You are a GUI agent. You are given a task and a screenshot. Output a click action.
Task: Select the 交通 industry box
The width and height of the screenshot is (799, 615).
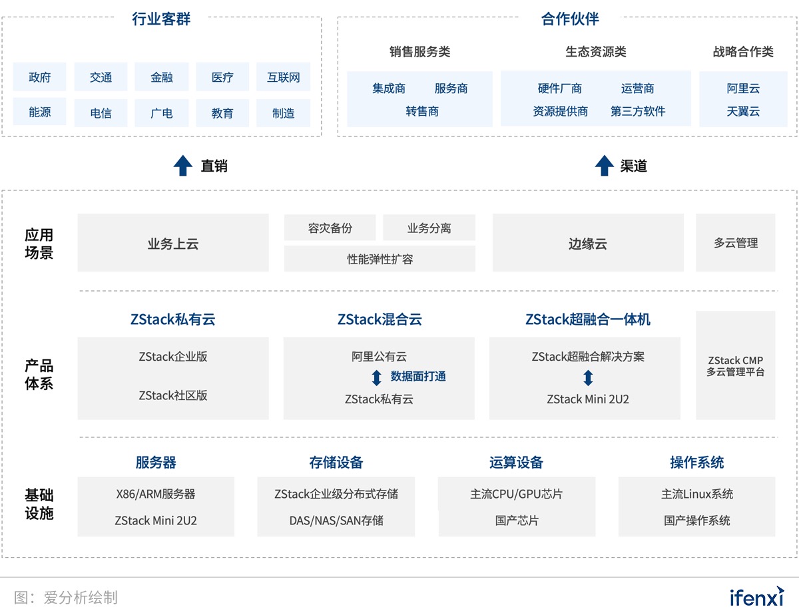[x=101, y=77]
